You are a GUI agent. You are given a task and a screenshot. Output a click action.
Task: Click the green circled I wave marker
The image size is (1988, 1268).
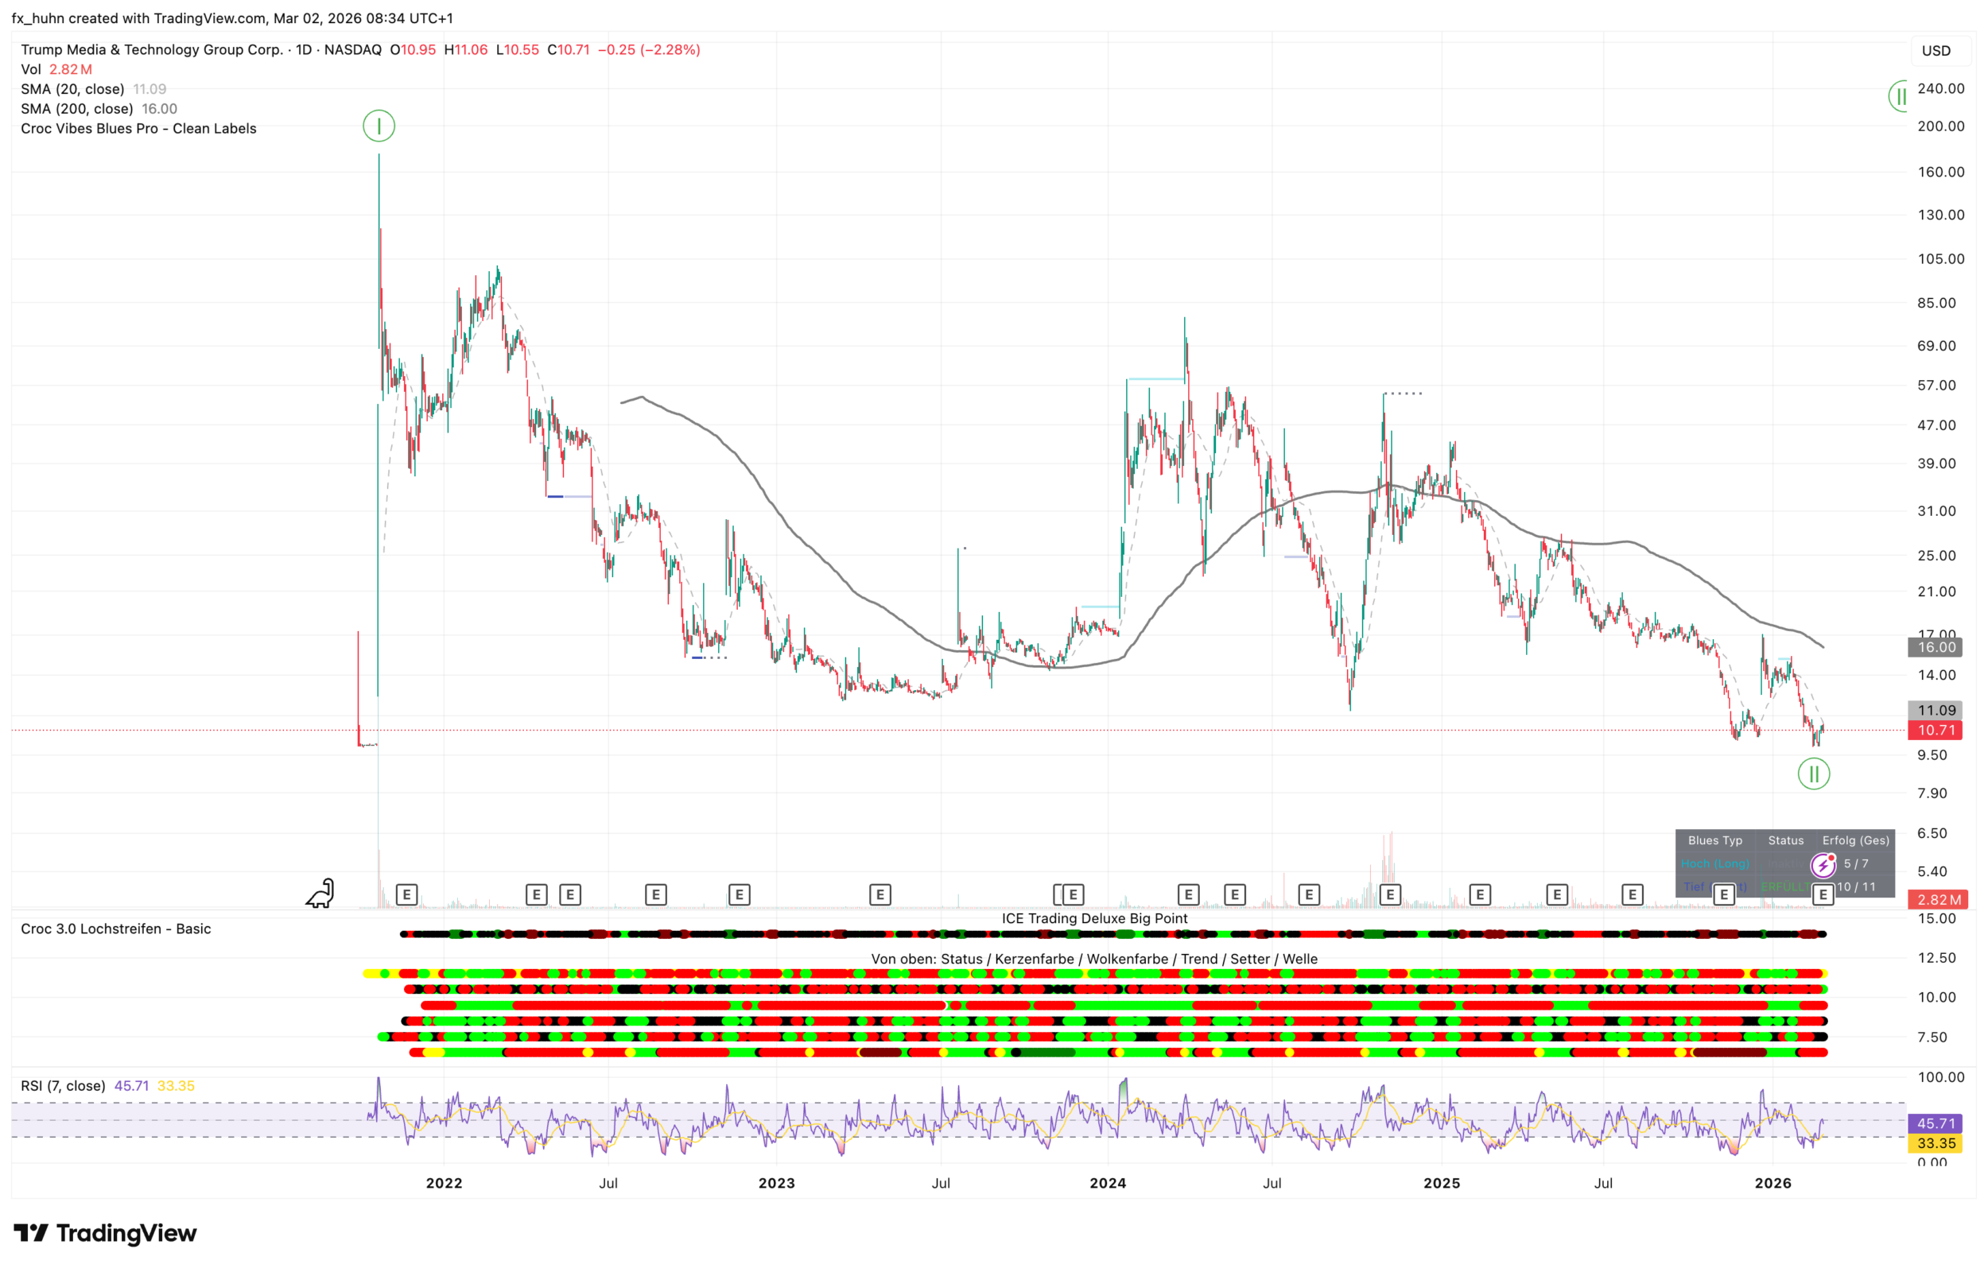pos(379,126)
